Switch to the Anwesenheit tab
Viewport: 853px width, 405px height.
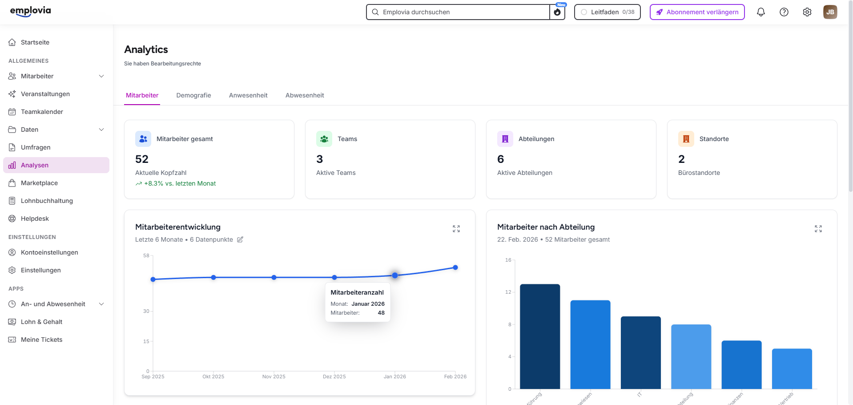(248, 95)
